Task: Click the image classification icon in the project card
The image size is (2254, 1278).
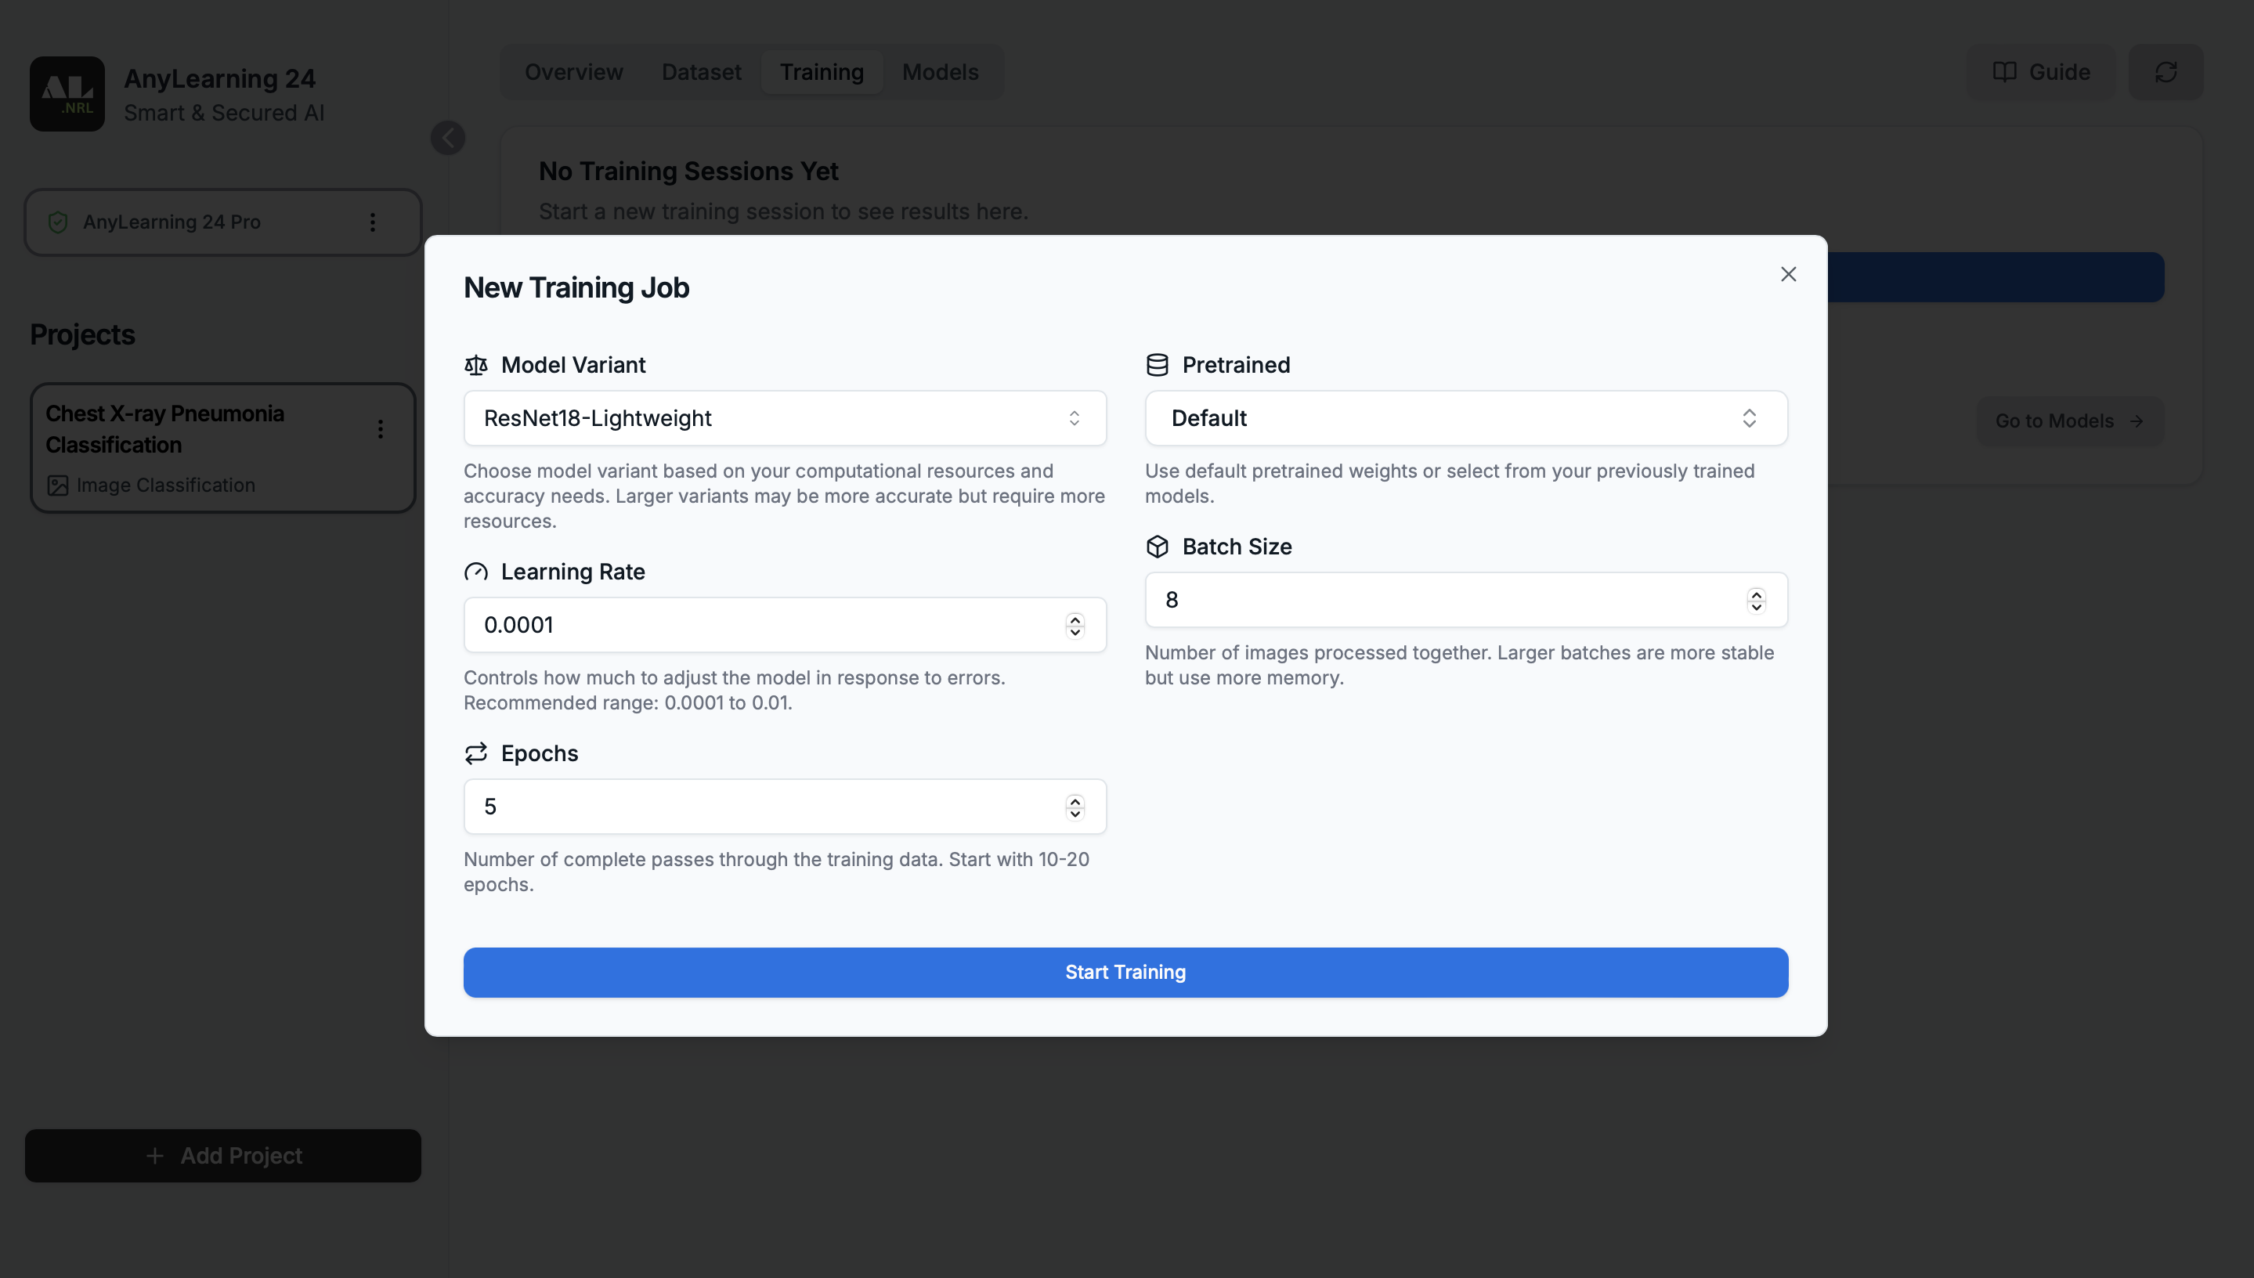Action: [57, 485]
